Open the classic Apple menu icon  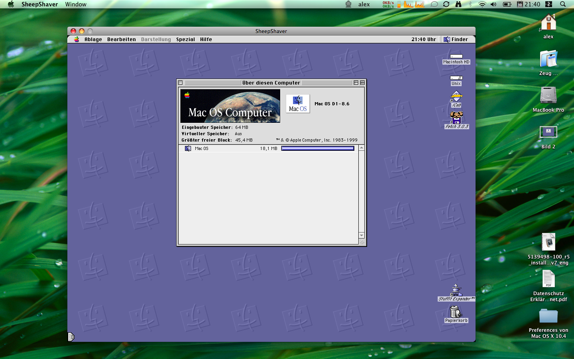tap(77, 39)
